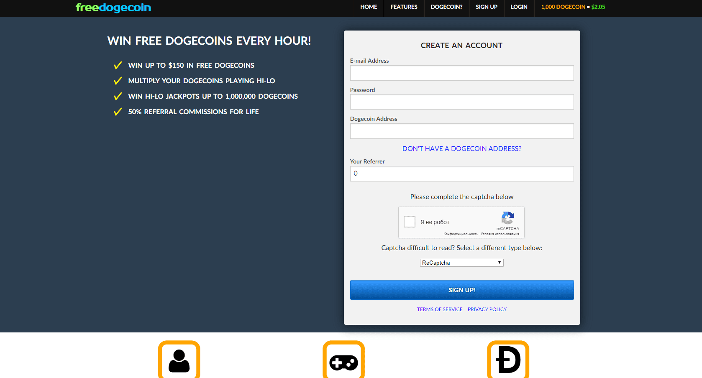This screenshot has width=702, height=378.
Task: Click the orange user profile icon
Action: tap(179, 360)
